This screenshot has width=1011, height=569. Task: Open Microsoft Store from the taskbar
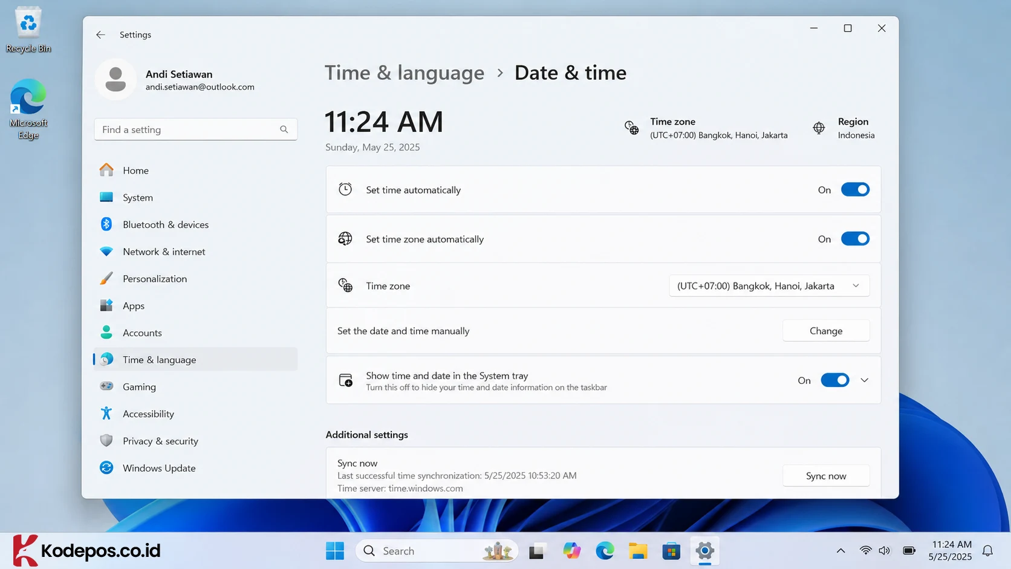[x=671, y=551]
